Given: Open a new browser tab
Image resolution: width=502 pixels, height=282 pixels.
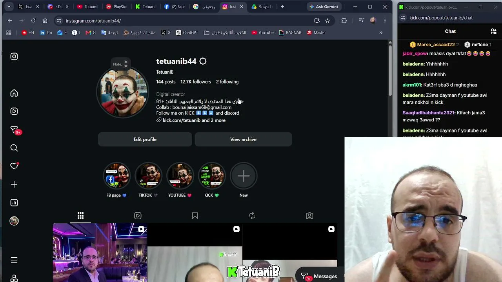Looking at the screenshot, I should tap(282, 7).
